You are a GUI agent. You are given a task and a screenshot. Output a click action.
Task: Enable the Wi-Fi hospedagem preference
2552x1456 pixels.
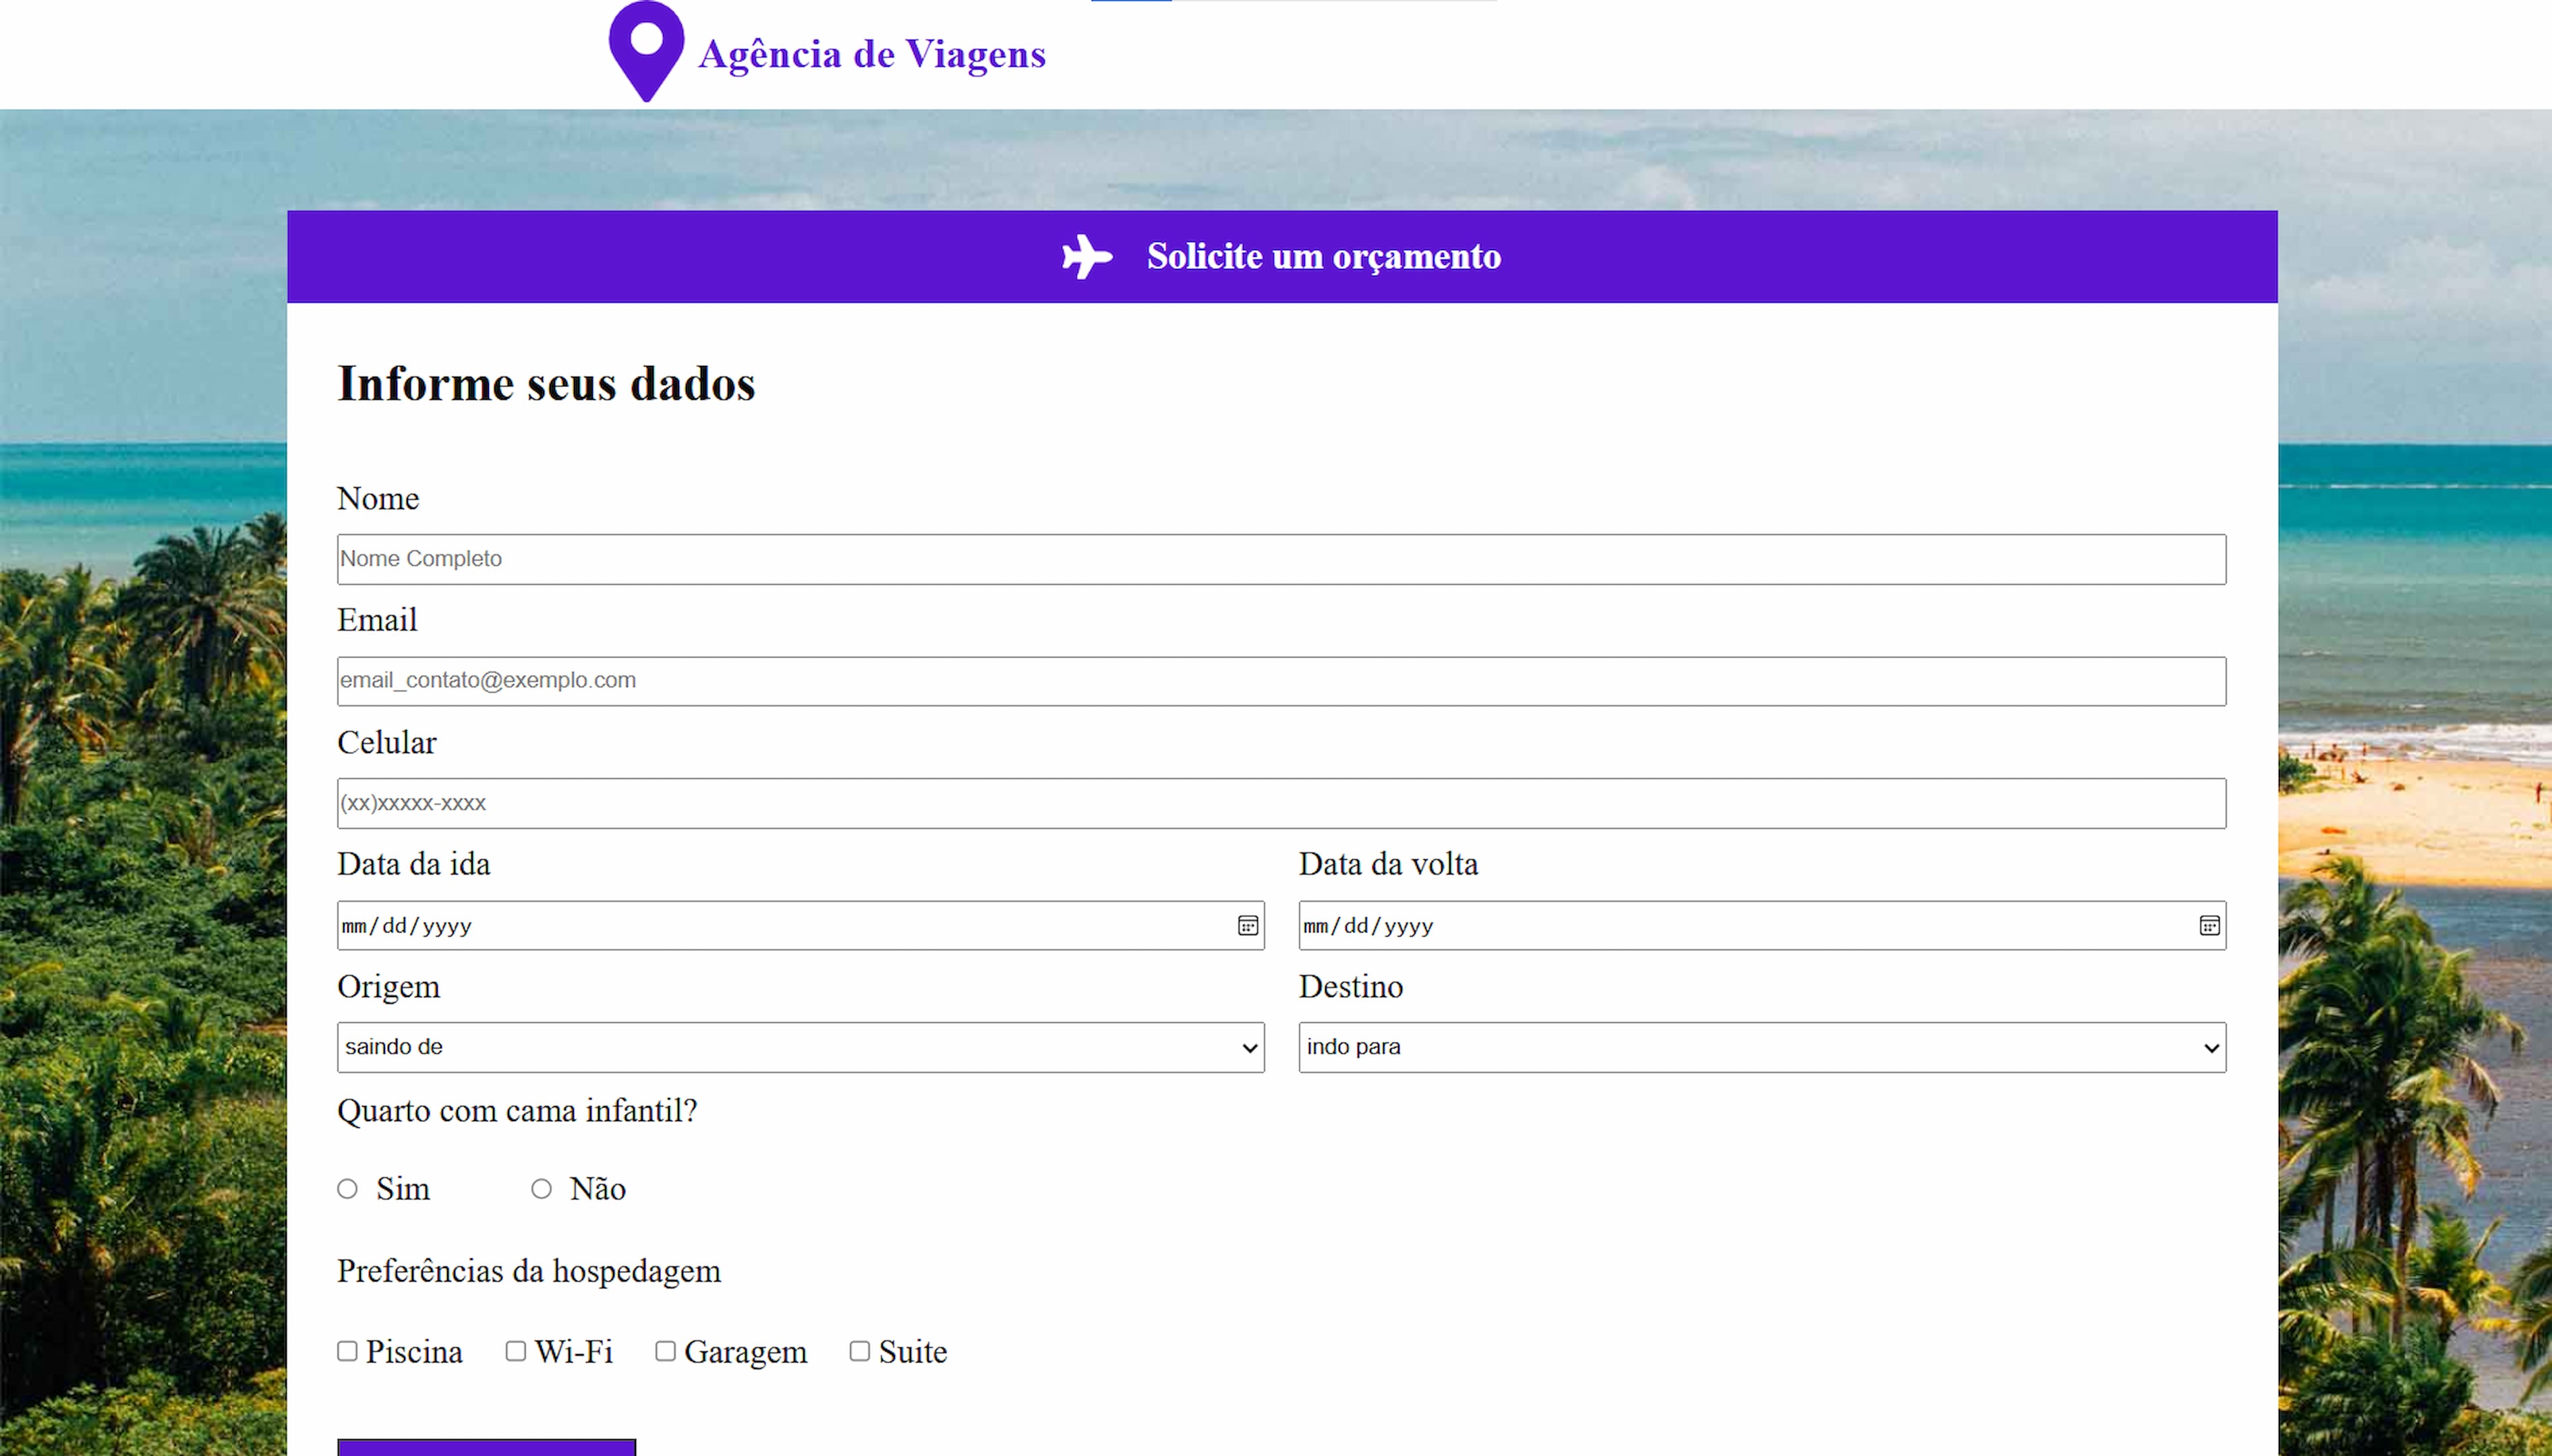click(516, 1350)
